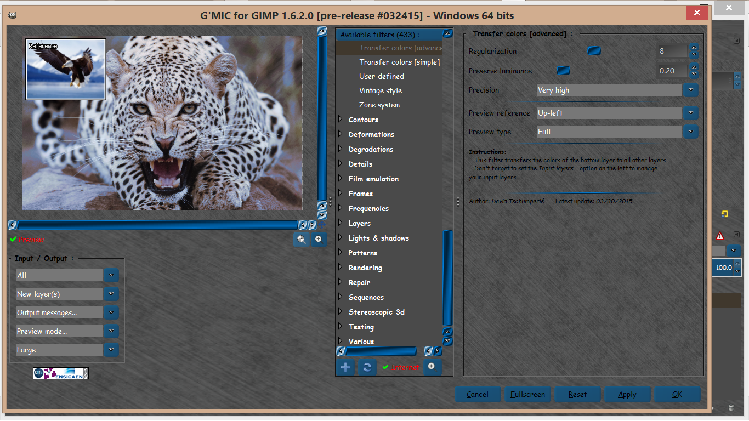This screenshot has height=421, width=749.
Task: Click the yellow arrow icon in GIMP window
Action: pos(724,214)
